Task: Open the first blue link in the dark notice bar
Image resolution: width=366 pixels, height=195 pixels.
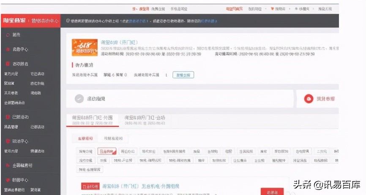Action: coord(139,21)
